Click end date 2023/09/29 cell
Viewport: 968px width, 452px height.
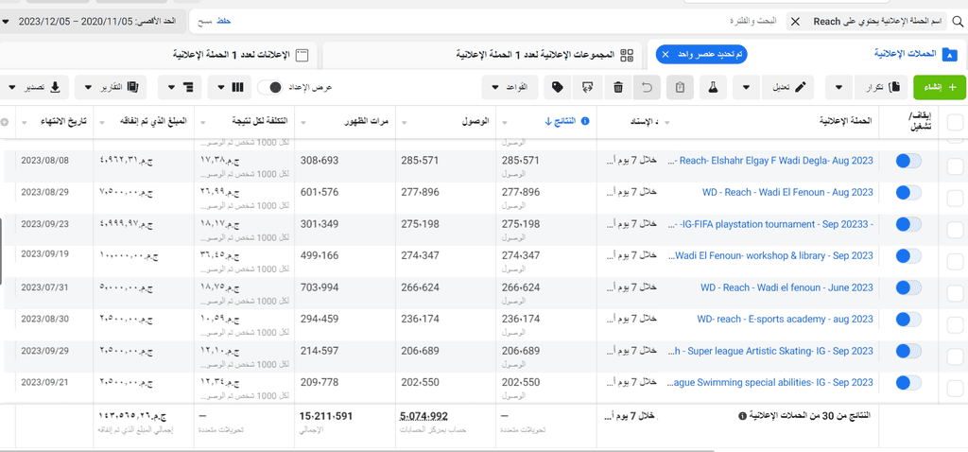click(x=45, y=351)
